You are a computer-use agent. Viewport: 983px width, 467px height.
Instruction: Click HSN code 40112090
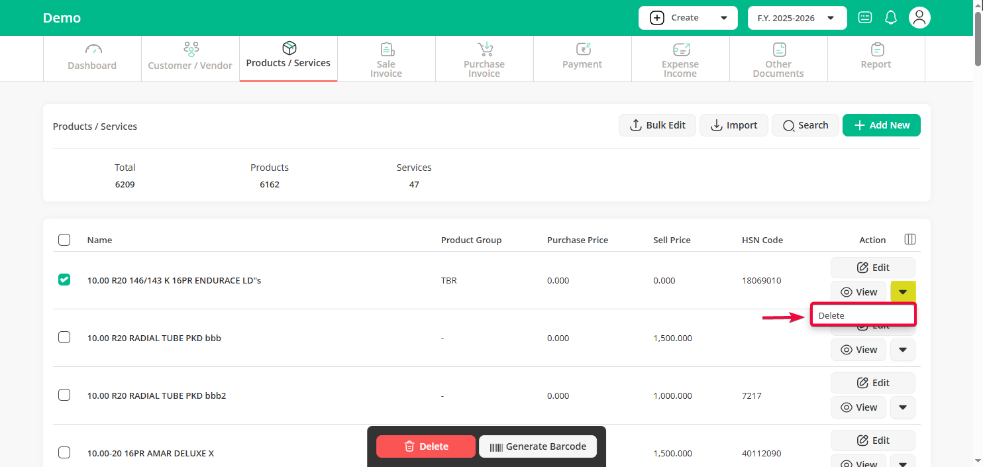(762, 453)
